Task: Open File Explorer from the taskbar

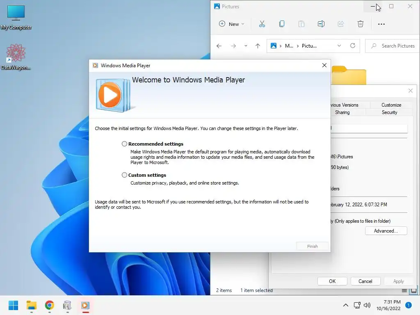Action: (x=31, y=305)
